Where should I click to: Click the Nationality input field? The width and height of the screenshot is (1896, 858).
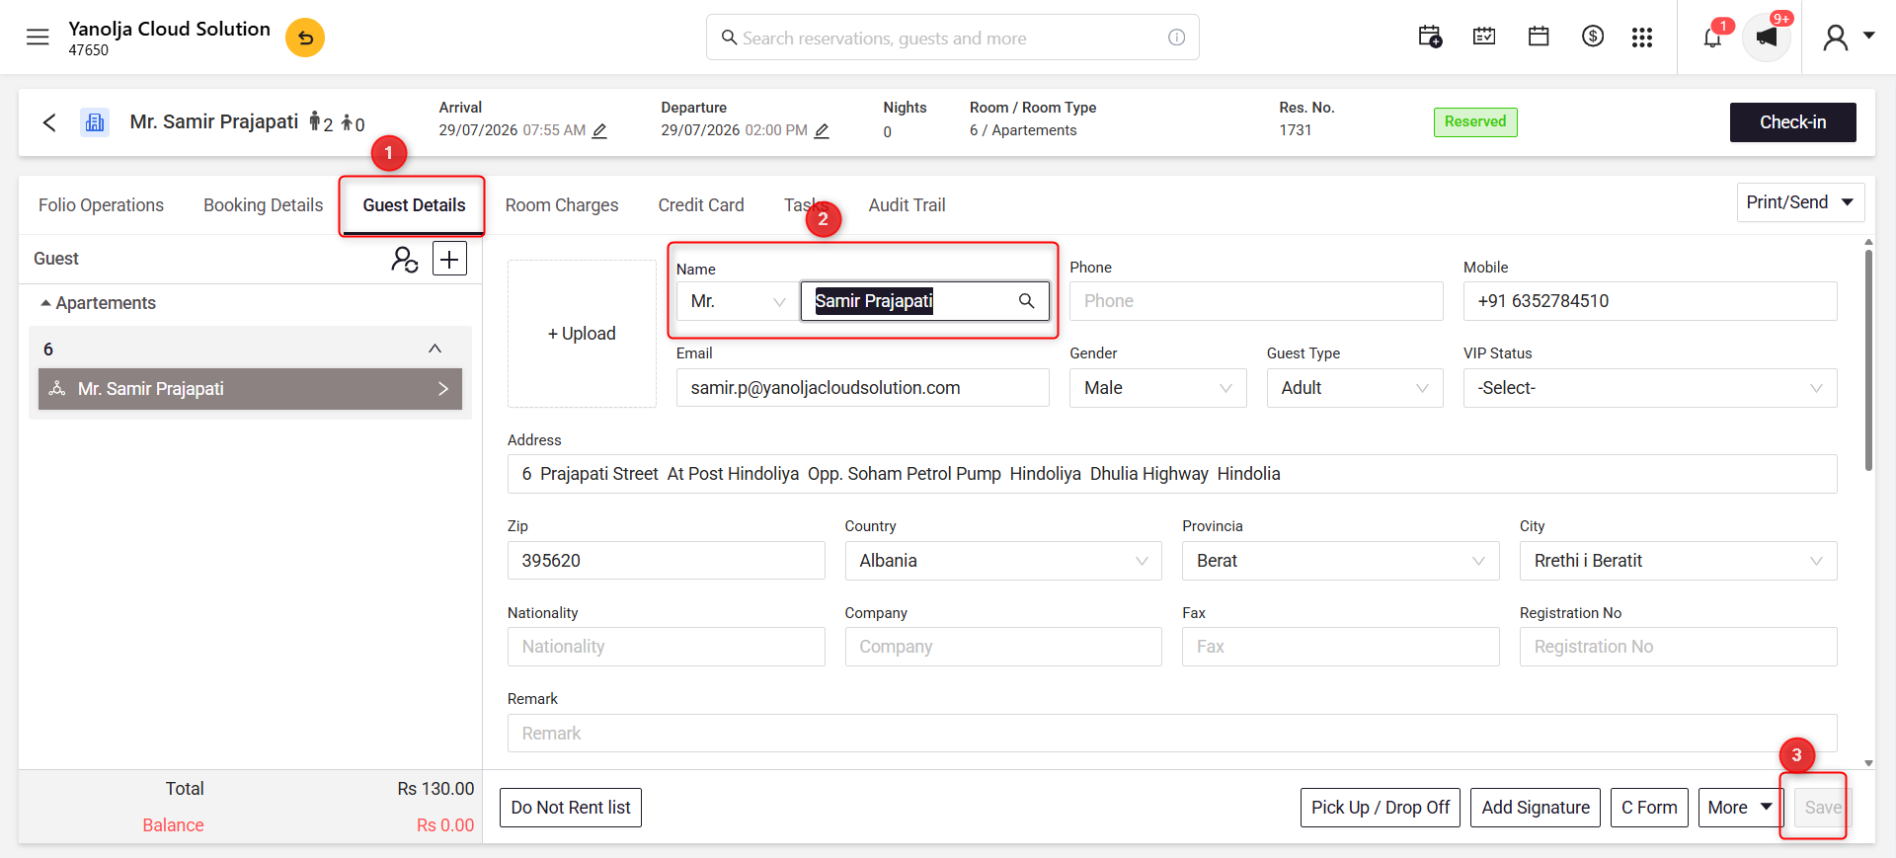click(x=667, y=647)
